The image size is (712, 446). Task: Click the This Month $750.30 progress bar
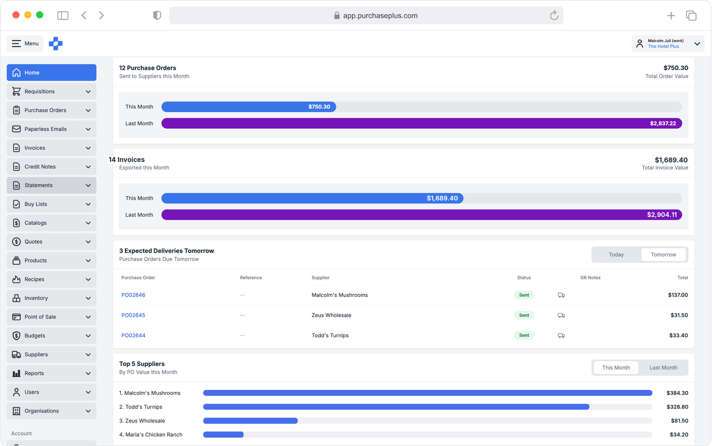coord(248,107)
